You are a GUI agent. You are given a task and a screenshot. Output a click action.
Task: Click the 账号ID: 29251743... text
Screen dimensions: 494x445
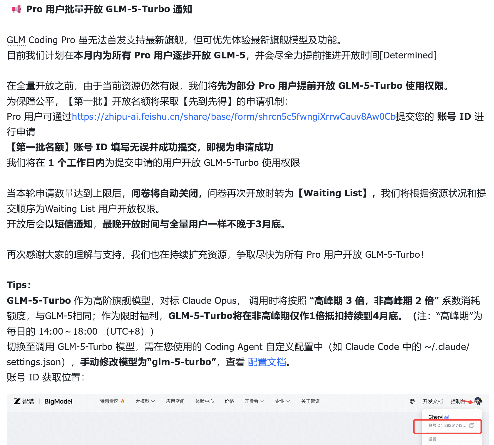click(447, 425)
